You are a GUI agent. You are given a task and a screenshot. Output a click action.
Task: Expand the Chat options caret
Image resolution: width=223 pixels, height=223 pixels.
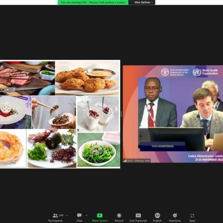pyautogui.click(x=87, y=215)
